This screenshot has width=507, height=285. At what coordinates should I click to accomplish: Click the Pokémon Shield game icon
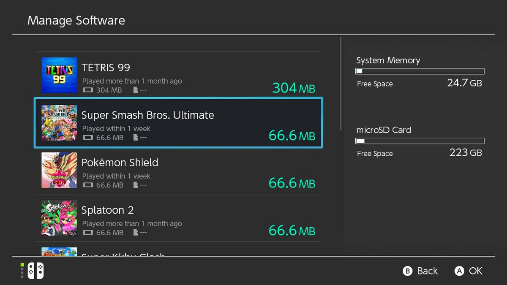[59, 170]
